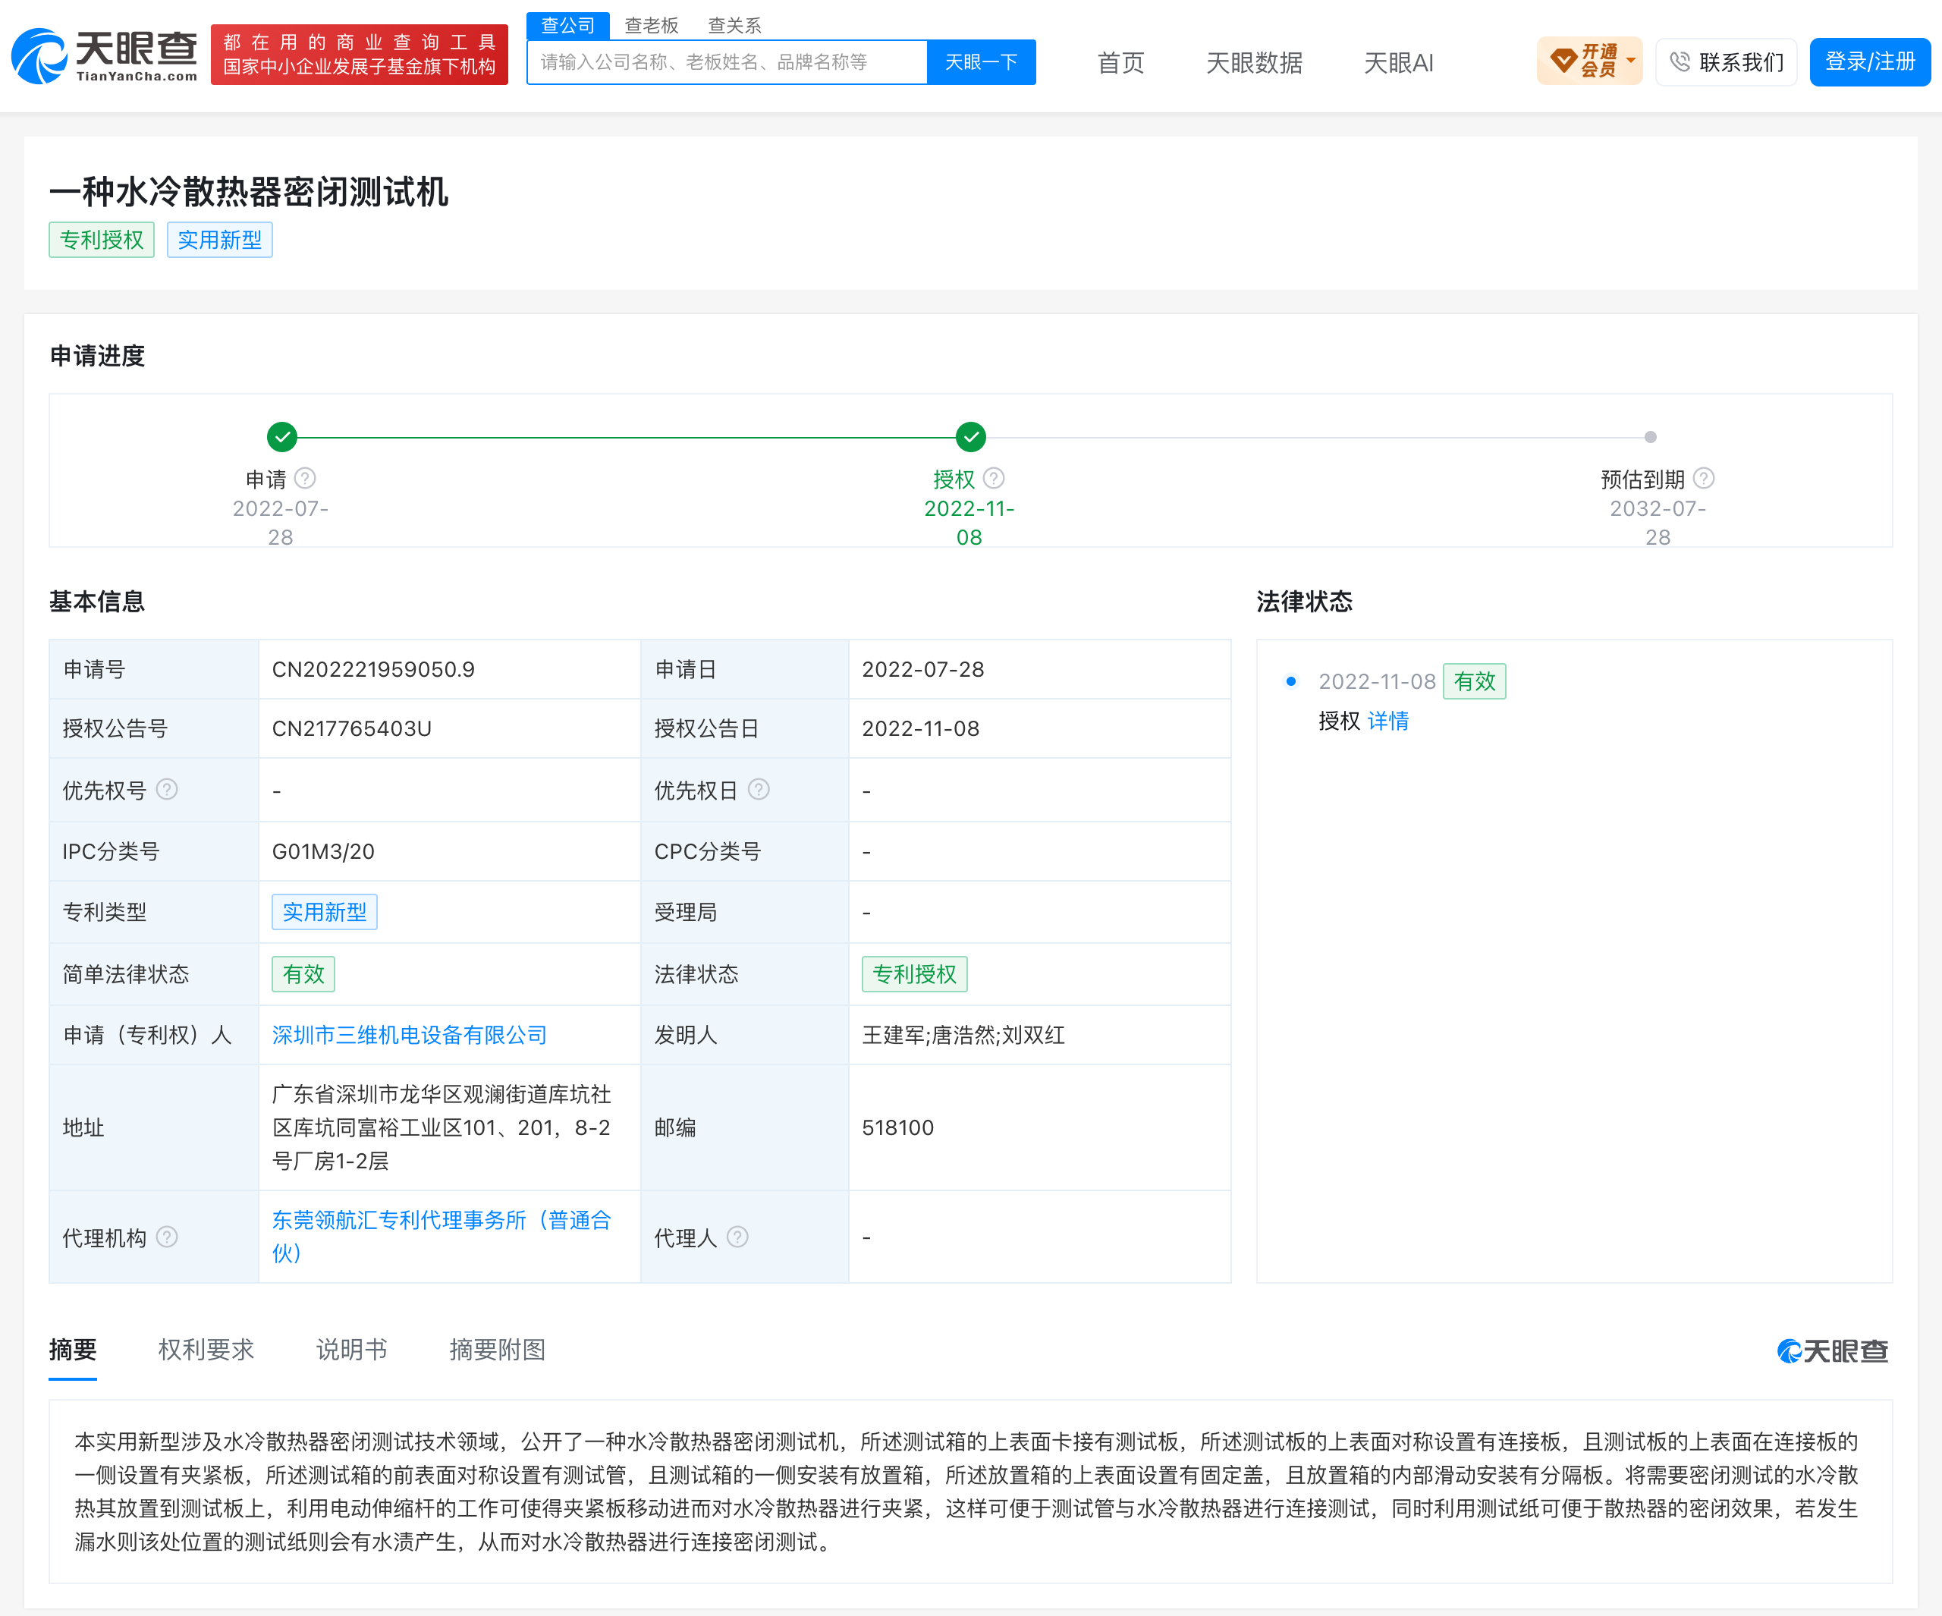Click the phone icon in 联系我们
The image size is (1942, 1616).
click(x=1680, y=62)
